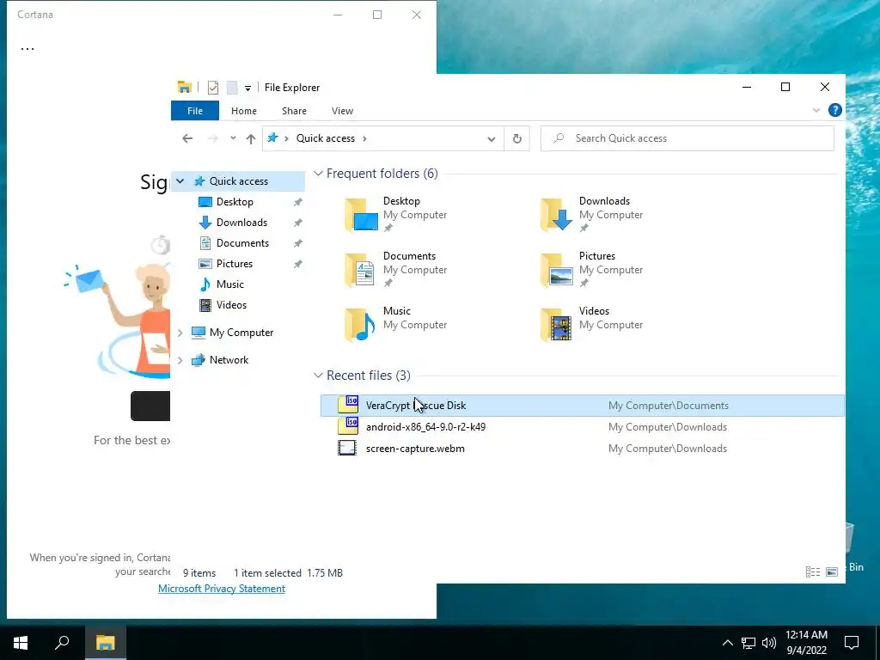The height and width of the screenshot is (660, 880).
Task: Select android-x86_64-9.0-r2-k49 recent file
Action: pos(582,426)
